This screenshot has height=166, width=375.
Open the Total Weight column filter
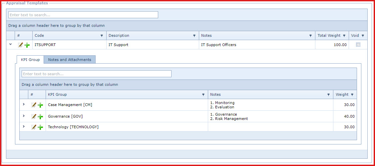click(x=344, y=36)
